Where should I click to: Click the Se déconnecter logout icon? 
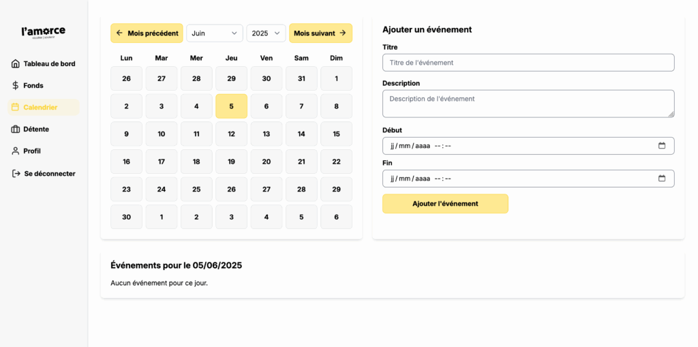tap(16, 173)
